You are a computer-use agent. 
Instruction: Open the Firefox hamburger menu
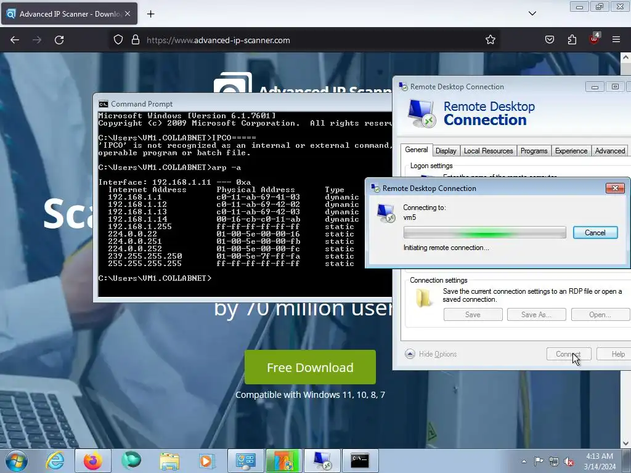tap(616, 40)
